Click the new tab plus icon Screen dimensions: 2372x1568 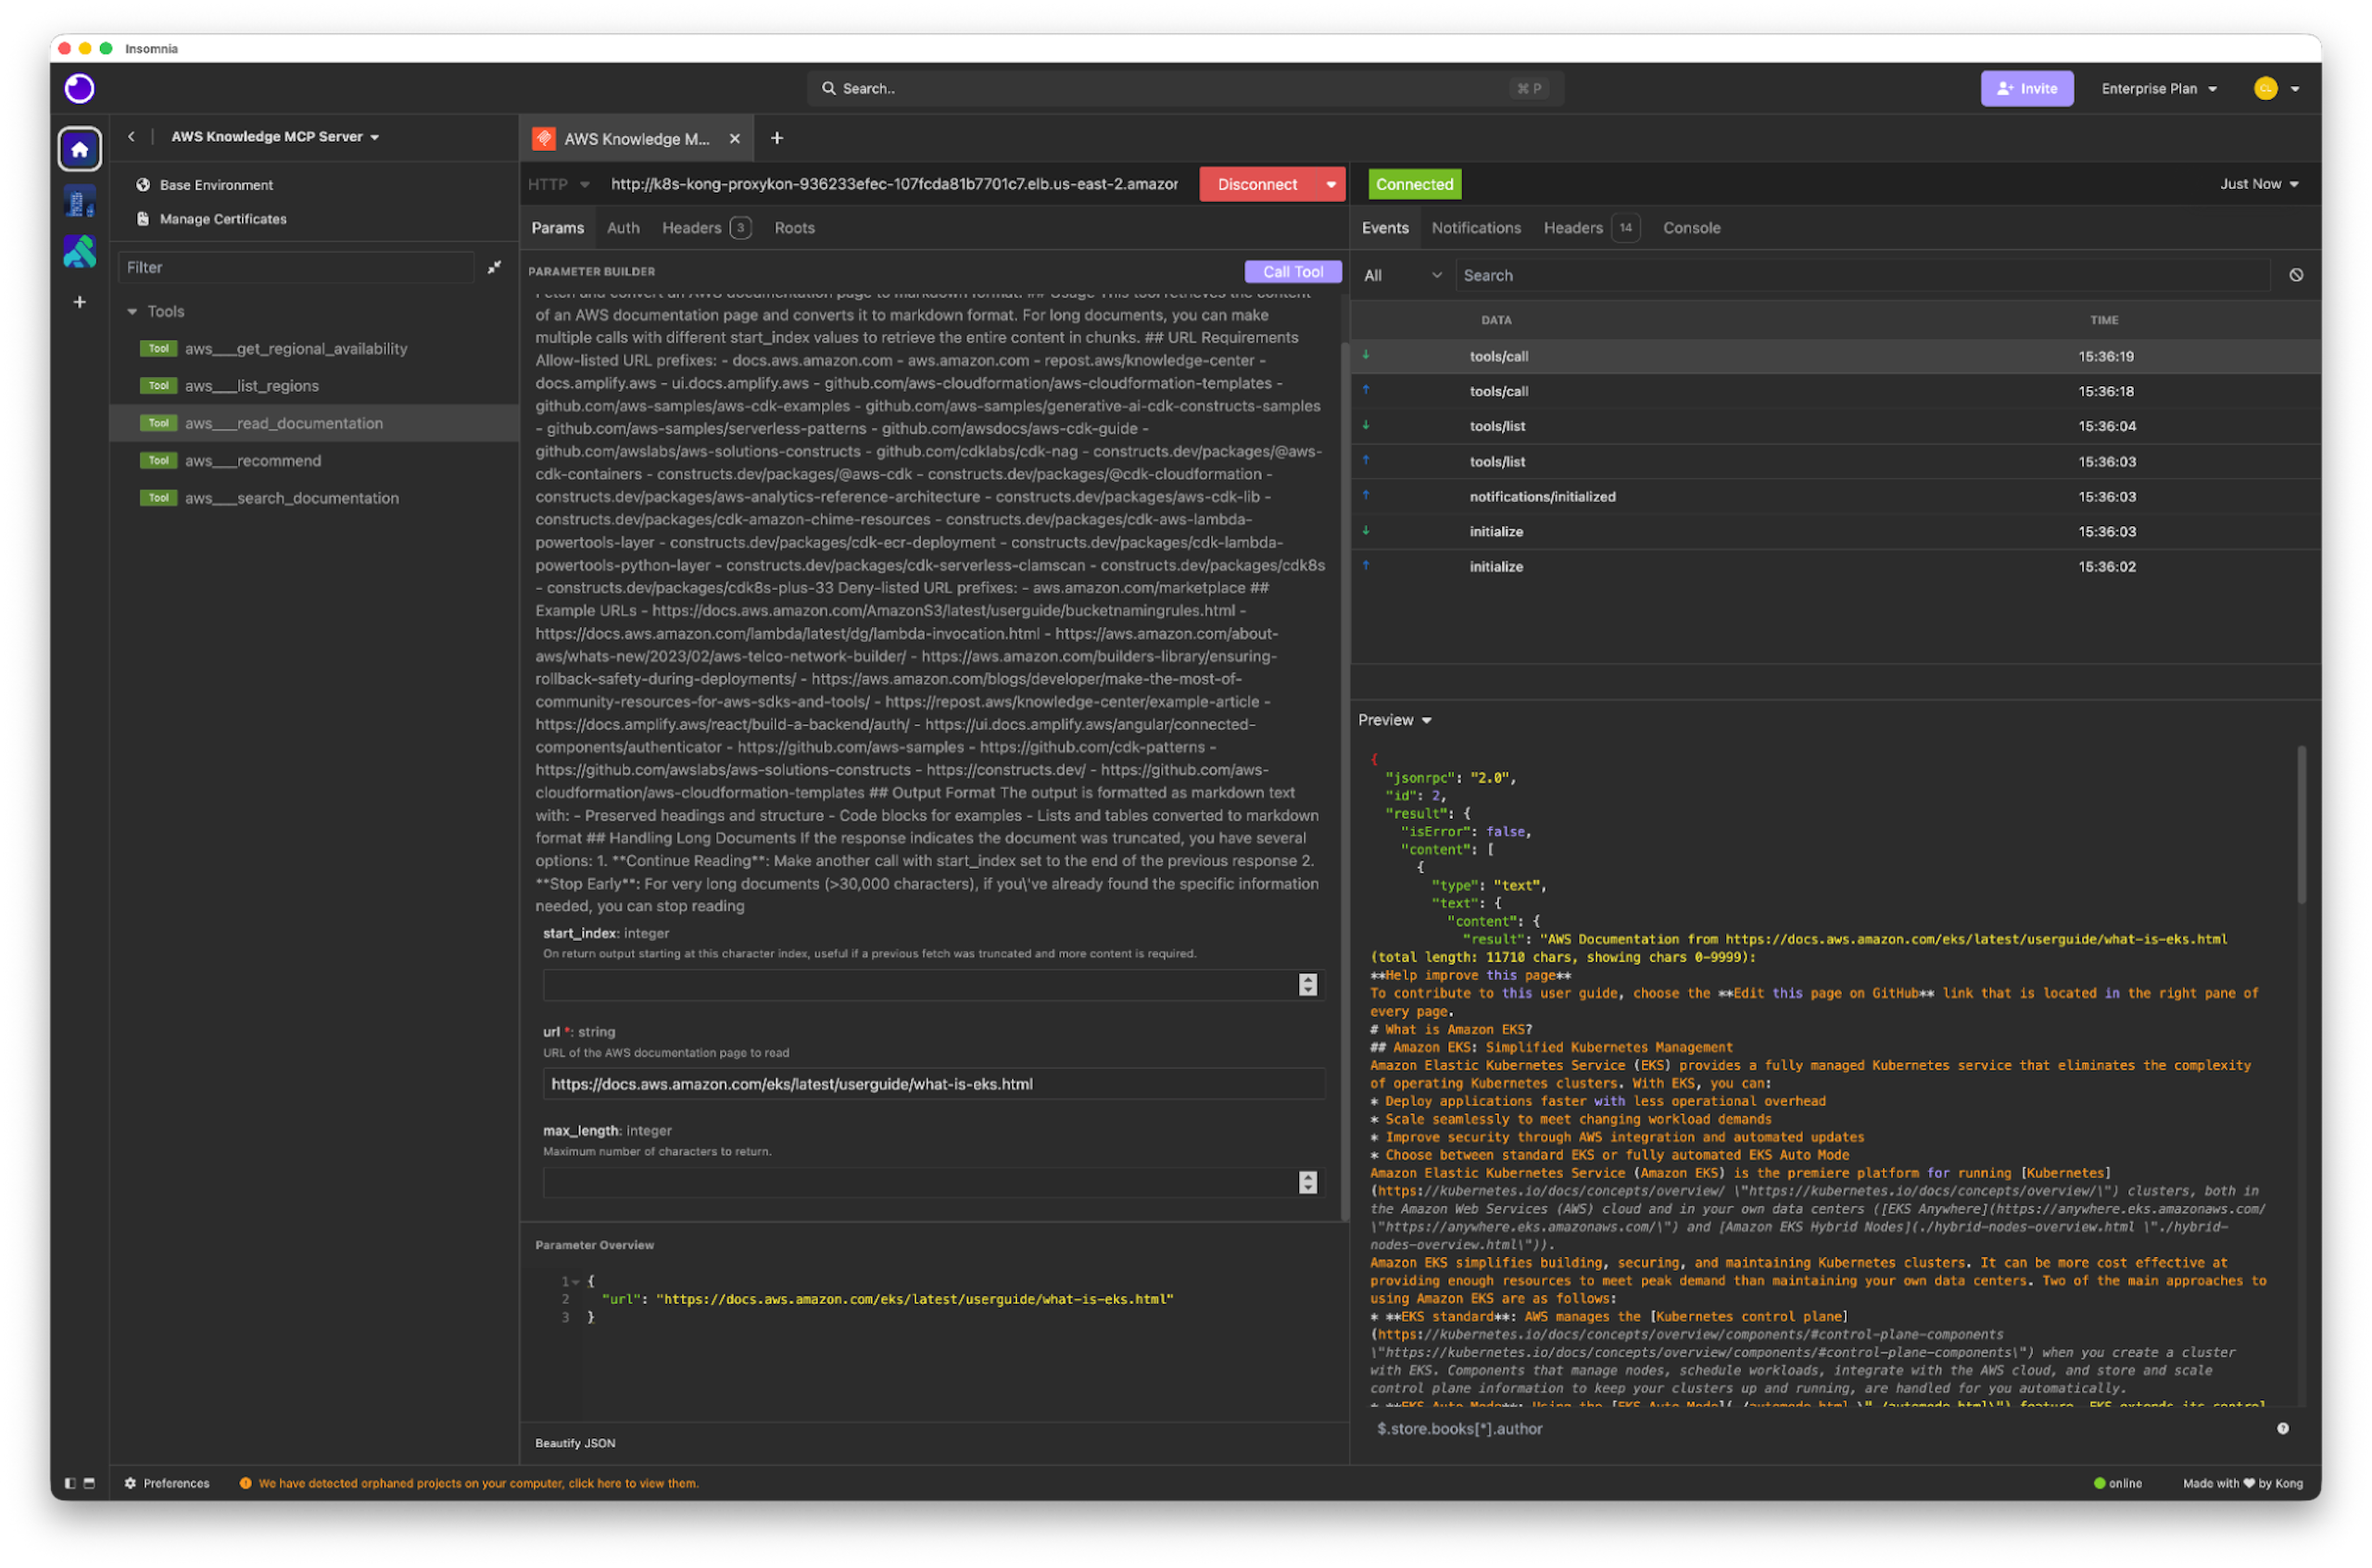(776, 138)
